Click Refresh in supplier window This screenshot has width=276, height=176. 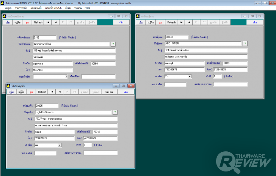click(171, 22)
